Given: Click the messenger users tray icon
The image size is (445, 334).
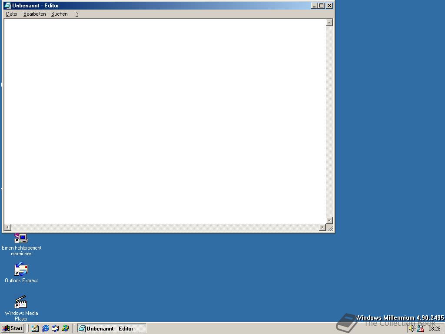Looking at the screenshot, I should click(420, 329).
